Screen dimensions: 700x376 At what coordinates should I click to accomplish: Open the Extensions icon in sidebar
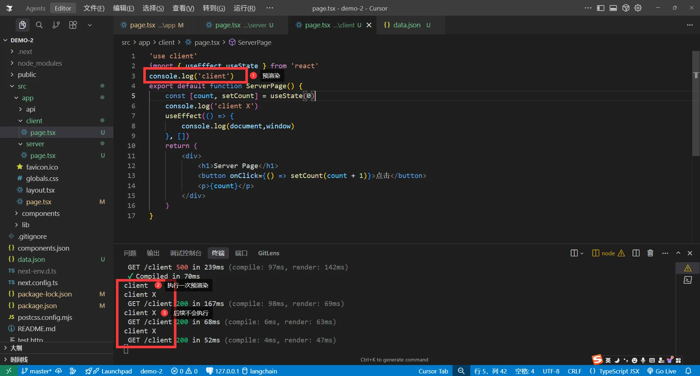[73, 25]
